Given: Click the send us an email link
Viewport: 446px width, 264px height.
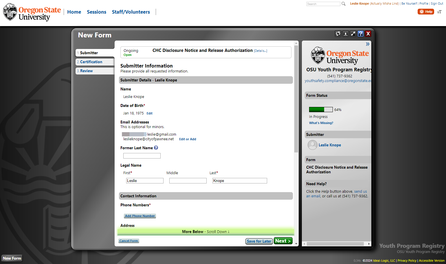Looking at the screenshot, I should coord(337,194).
